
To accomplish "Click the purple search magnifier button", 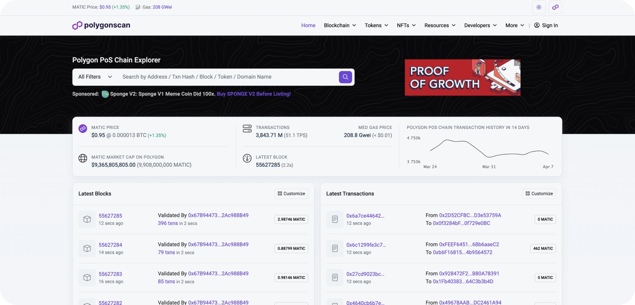I will 345,77.
